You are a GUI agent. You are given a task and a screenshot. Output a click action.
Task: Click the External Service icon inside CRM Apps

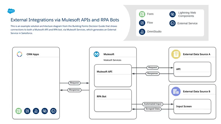[x=53, y=111]
